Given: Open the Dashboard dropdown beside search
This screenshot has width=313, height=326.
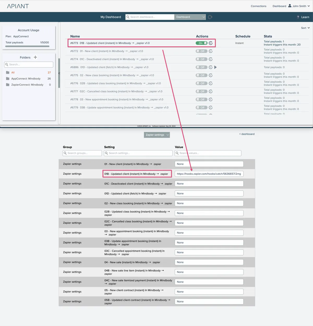Looking at the screenshot, I should (190, 17).
